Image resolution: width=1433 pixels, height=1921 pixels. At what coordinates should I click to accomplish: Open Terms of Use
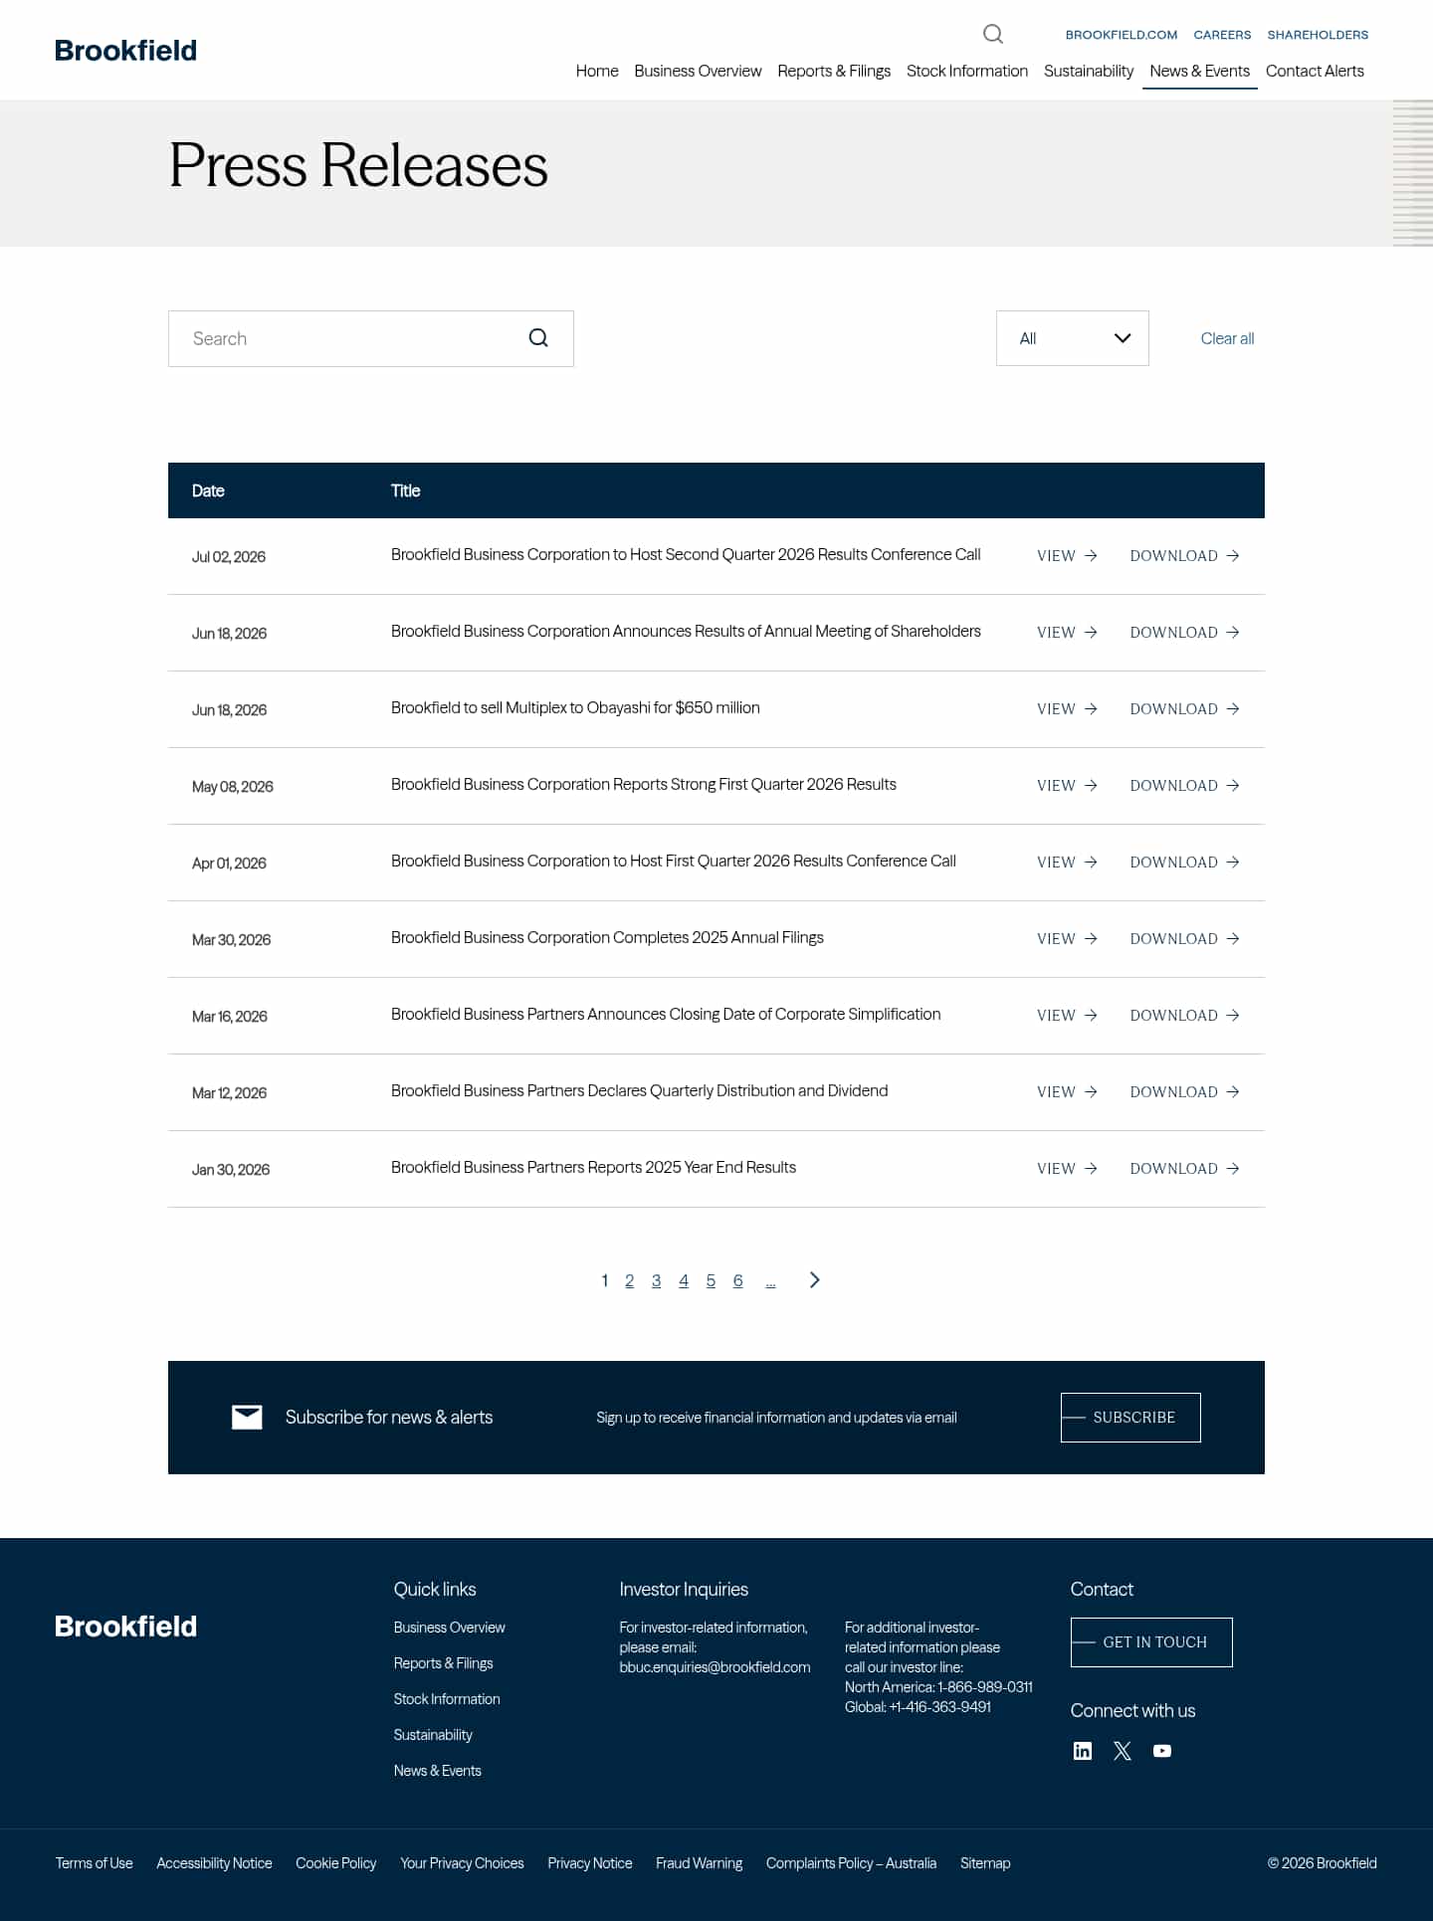click(94, 1863)
